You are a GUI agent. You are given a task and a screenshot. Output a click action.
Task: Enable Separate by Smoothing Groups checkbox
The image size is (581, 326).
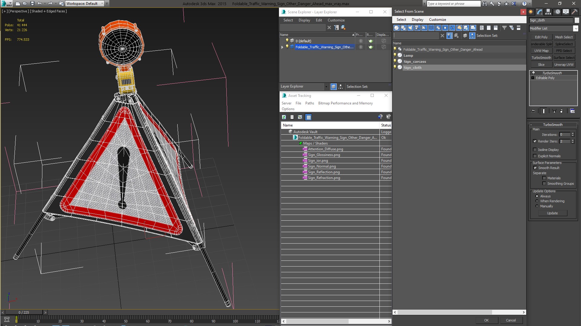click(544, 184)
